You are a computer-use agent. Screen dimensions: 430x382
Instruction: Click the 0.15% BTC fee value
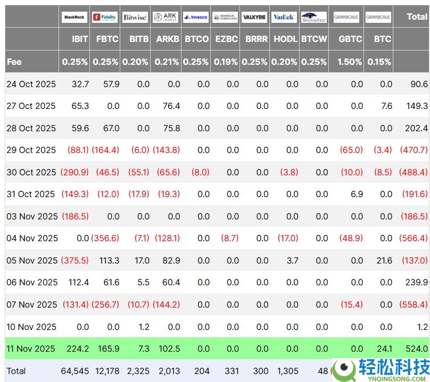click(x=379, y=62)
